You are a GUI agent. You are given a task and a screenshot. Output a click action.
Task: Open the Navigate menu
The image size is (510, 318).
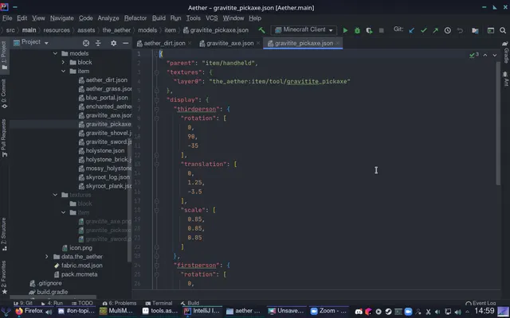click(x=62, y=18)
